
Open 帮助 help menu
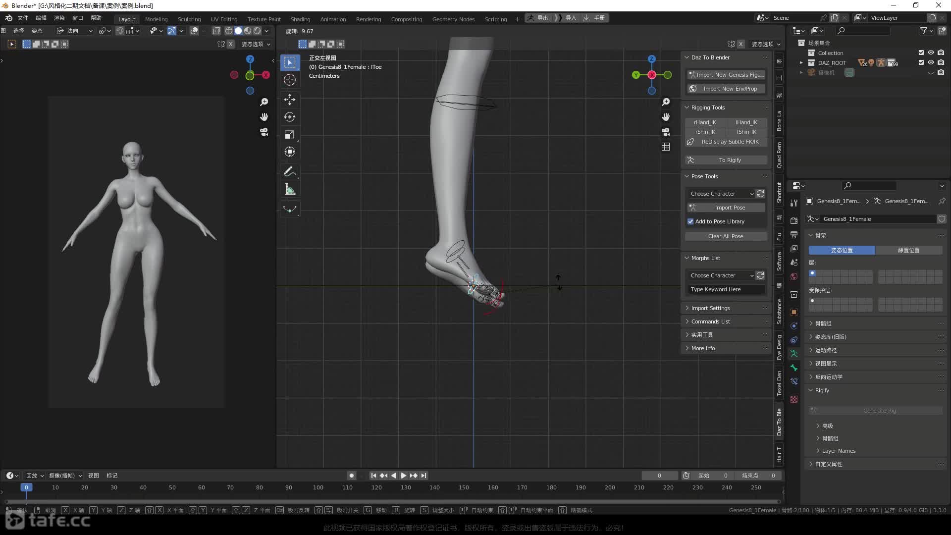[x=96, y=18]
